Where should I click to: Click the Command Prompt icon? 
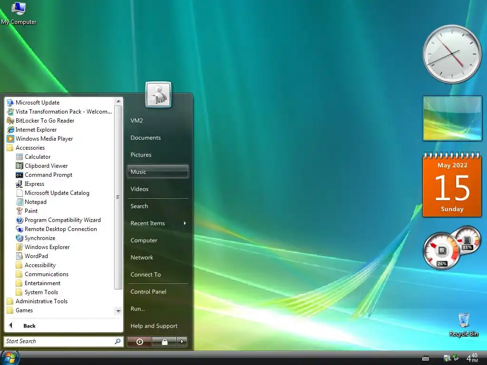coord(19,175)
